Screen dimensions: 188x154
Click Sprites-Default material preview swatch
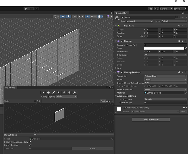[x=119, y=109]
